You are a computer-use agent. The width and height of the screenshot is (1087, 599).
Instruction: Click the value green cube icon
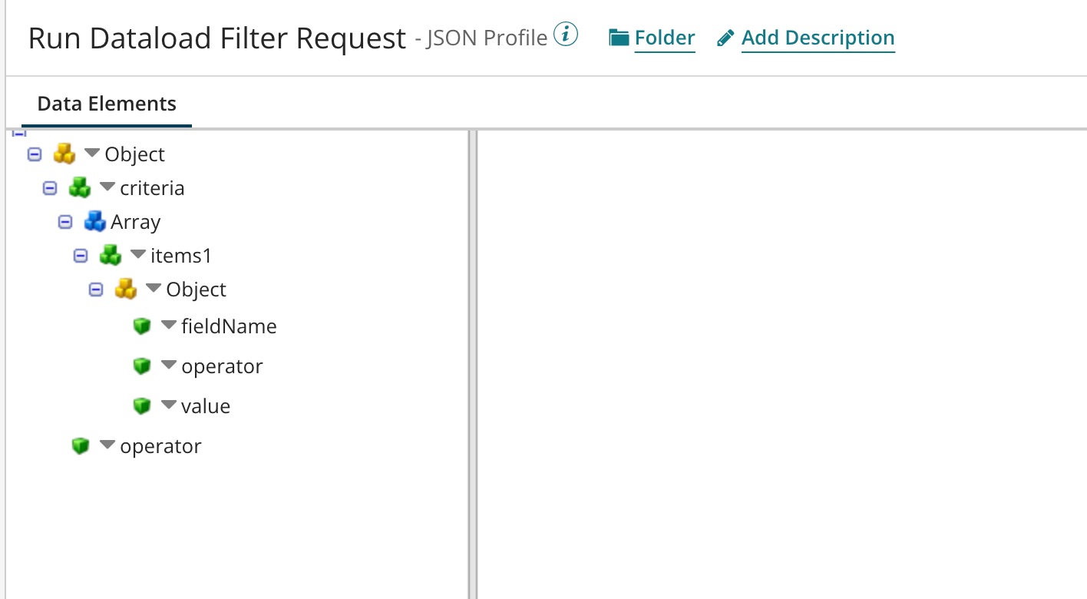141,406
